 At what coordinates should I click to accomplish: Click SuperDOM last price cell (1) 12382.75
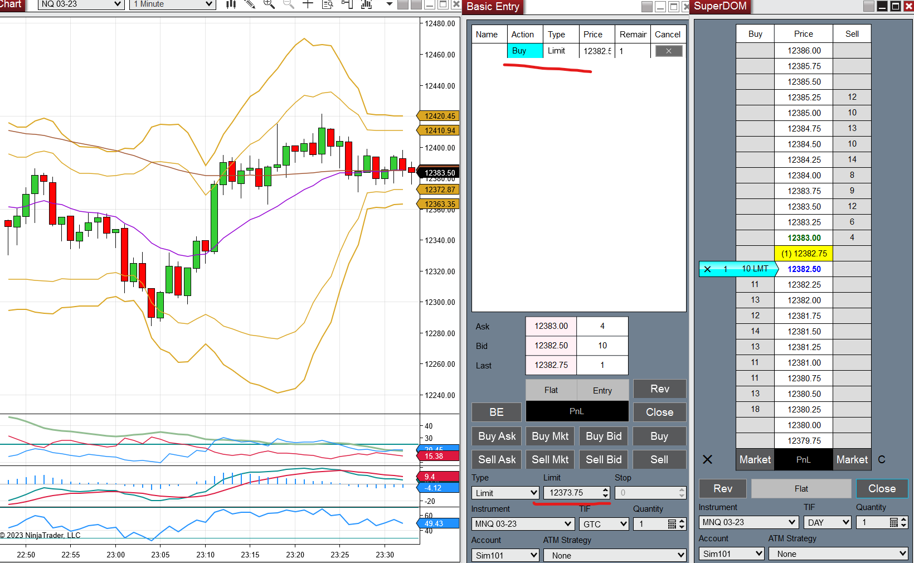tap(804, 254)
